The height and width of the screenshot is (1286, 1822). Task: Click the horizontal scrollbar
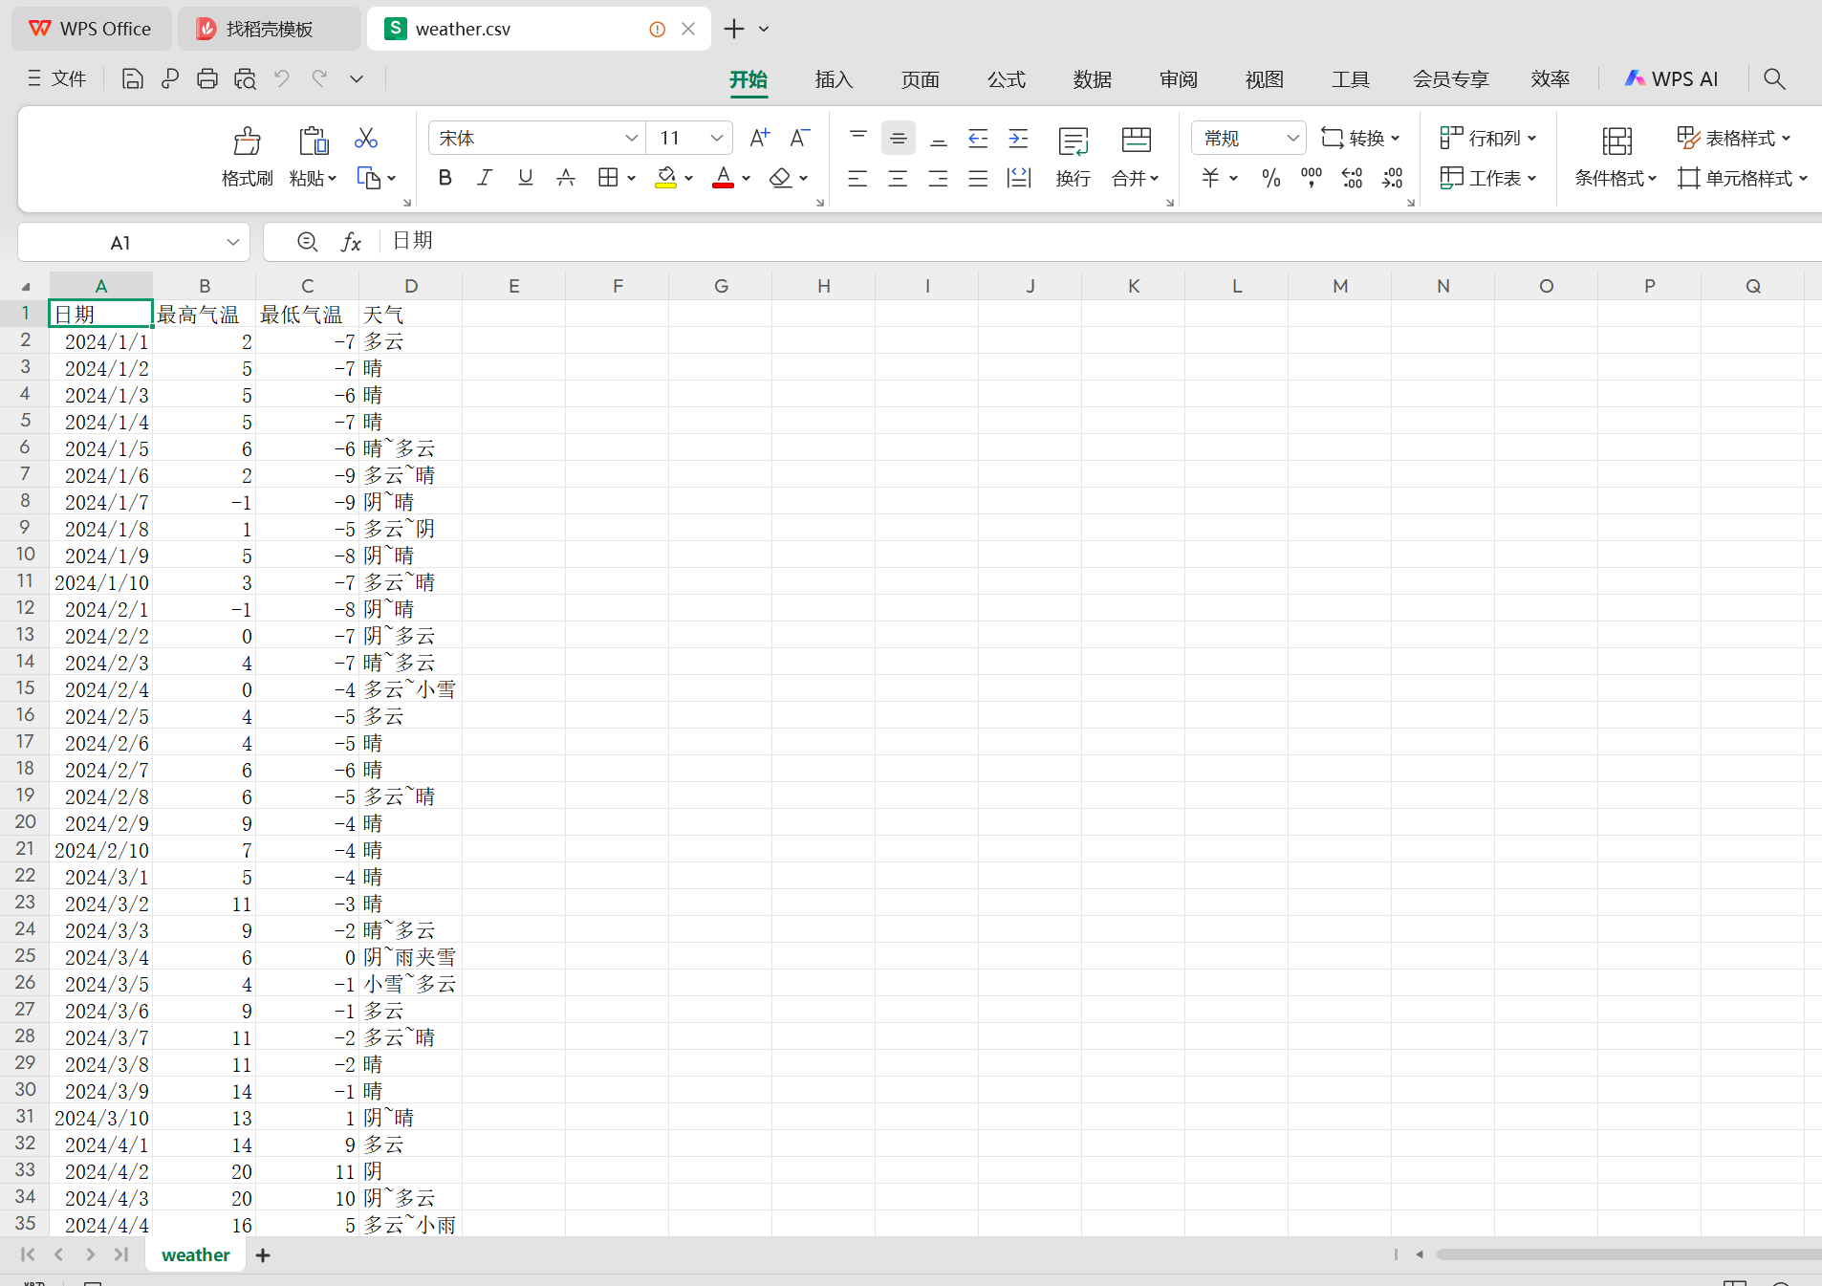click(x=1629, y=1254)
